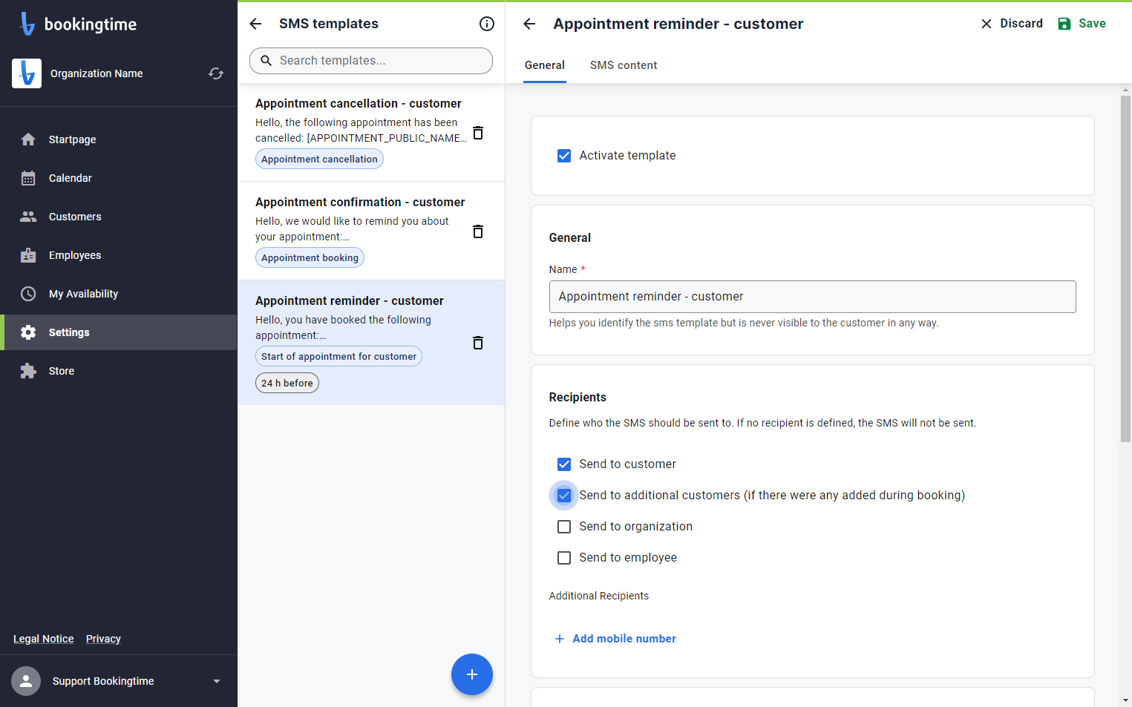Toggle Activate template checkbox
This screenshot has height=707, width=1132.
[564, 156]
